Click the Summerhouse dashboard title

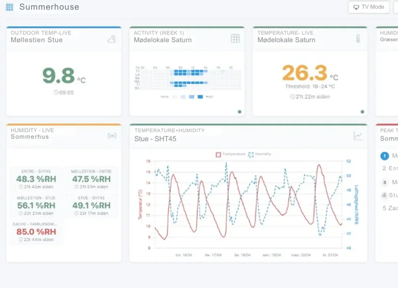point(49,7)
